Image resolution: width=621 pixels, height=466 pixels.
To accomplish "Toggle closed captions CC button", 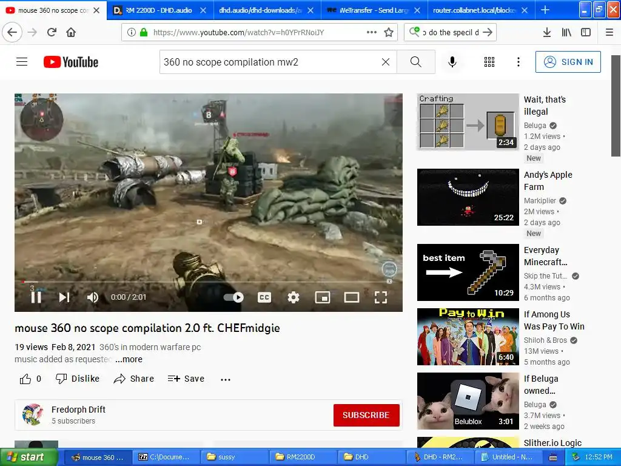I will [x=264, y=297].
